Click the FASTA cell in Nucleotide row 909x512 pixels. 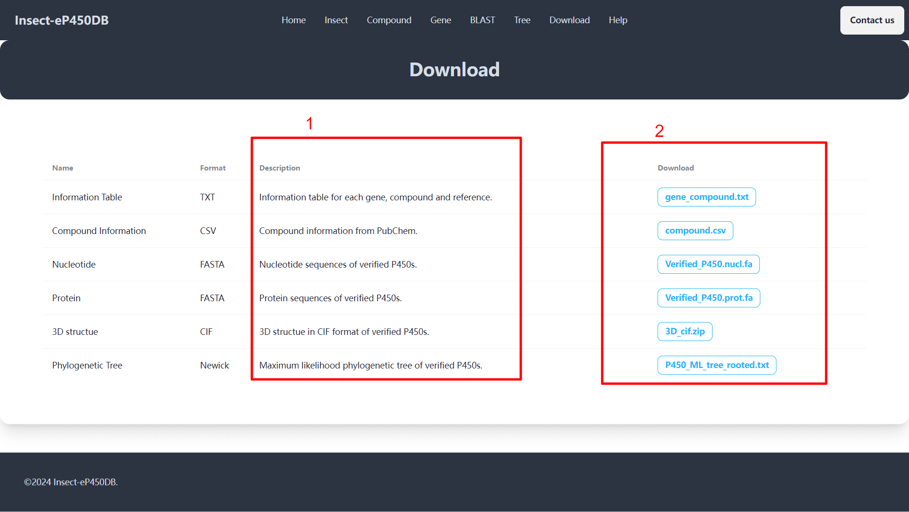click(212, 265)
